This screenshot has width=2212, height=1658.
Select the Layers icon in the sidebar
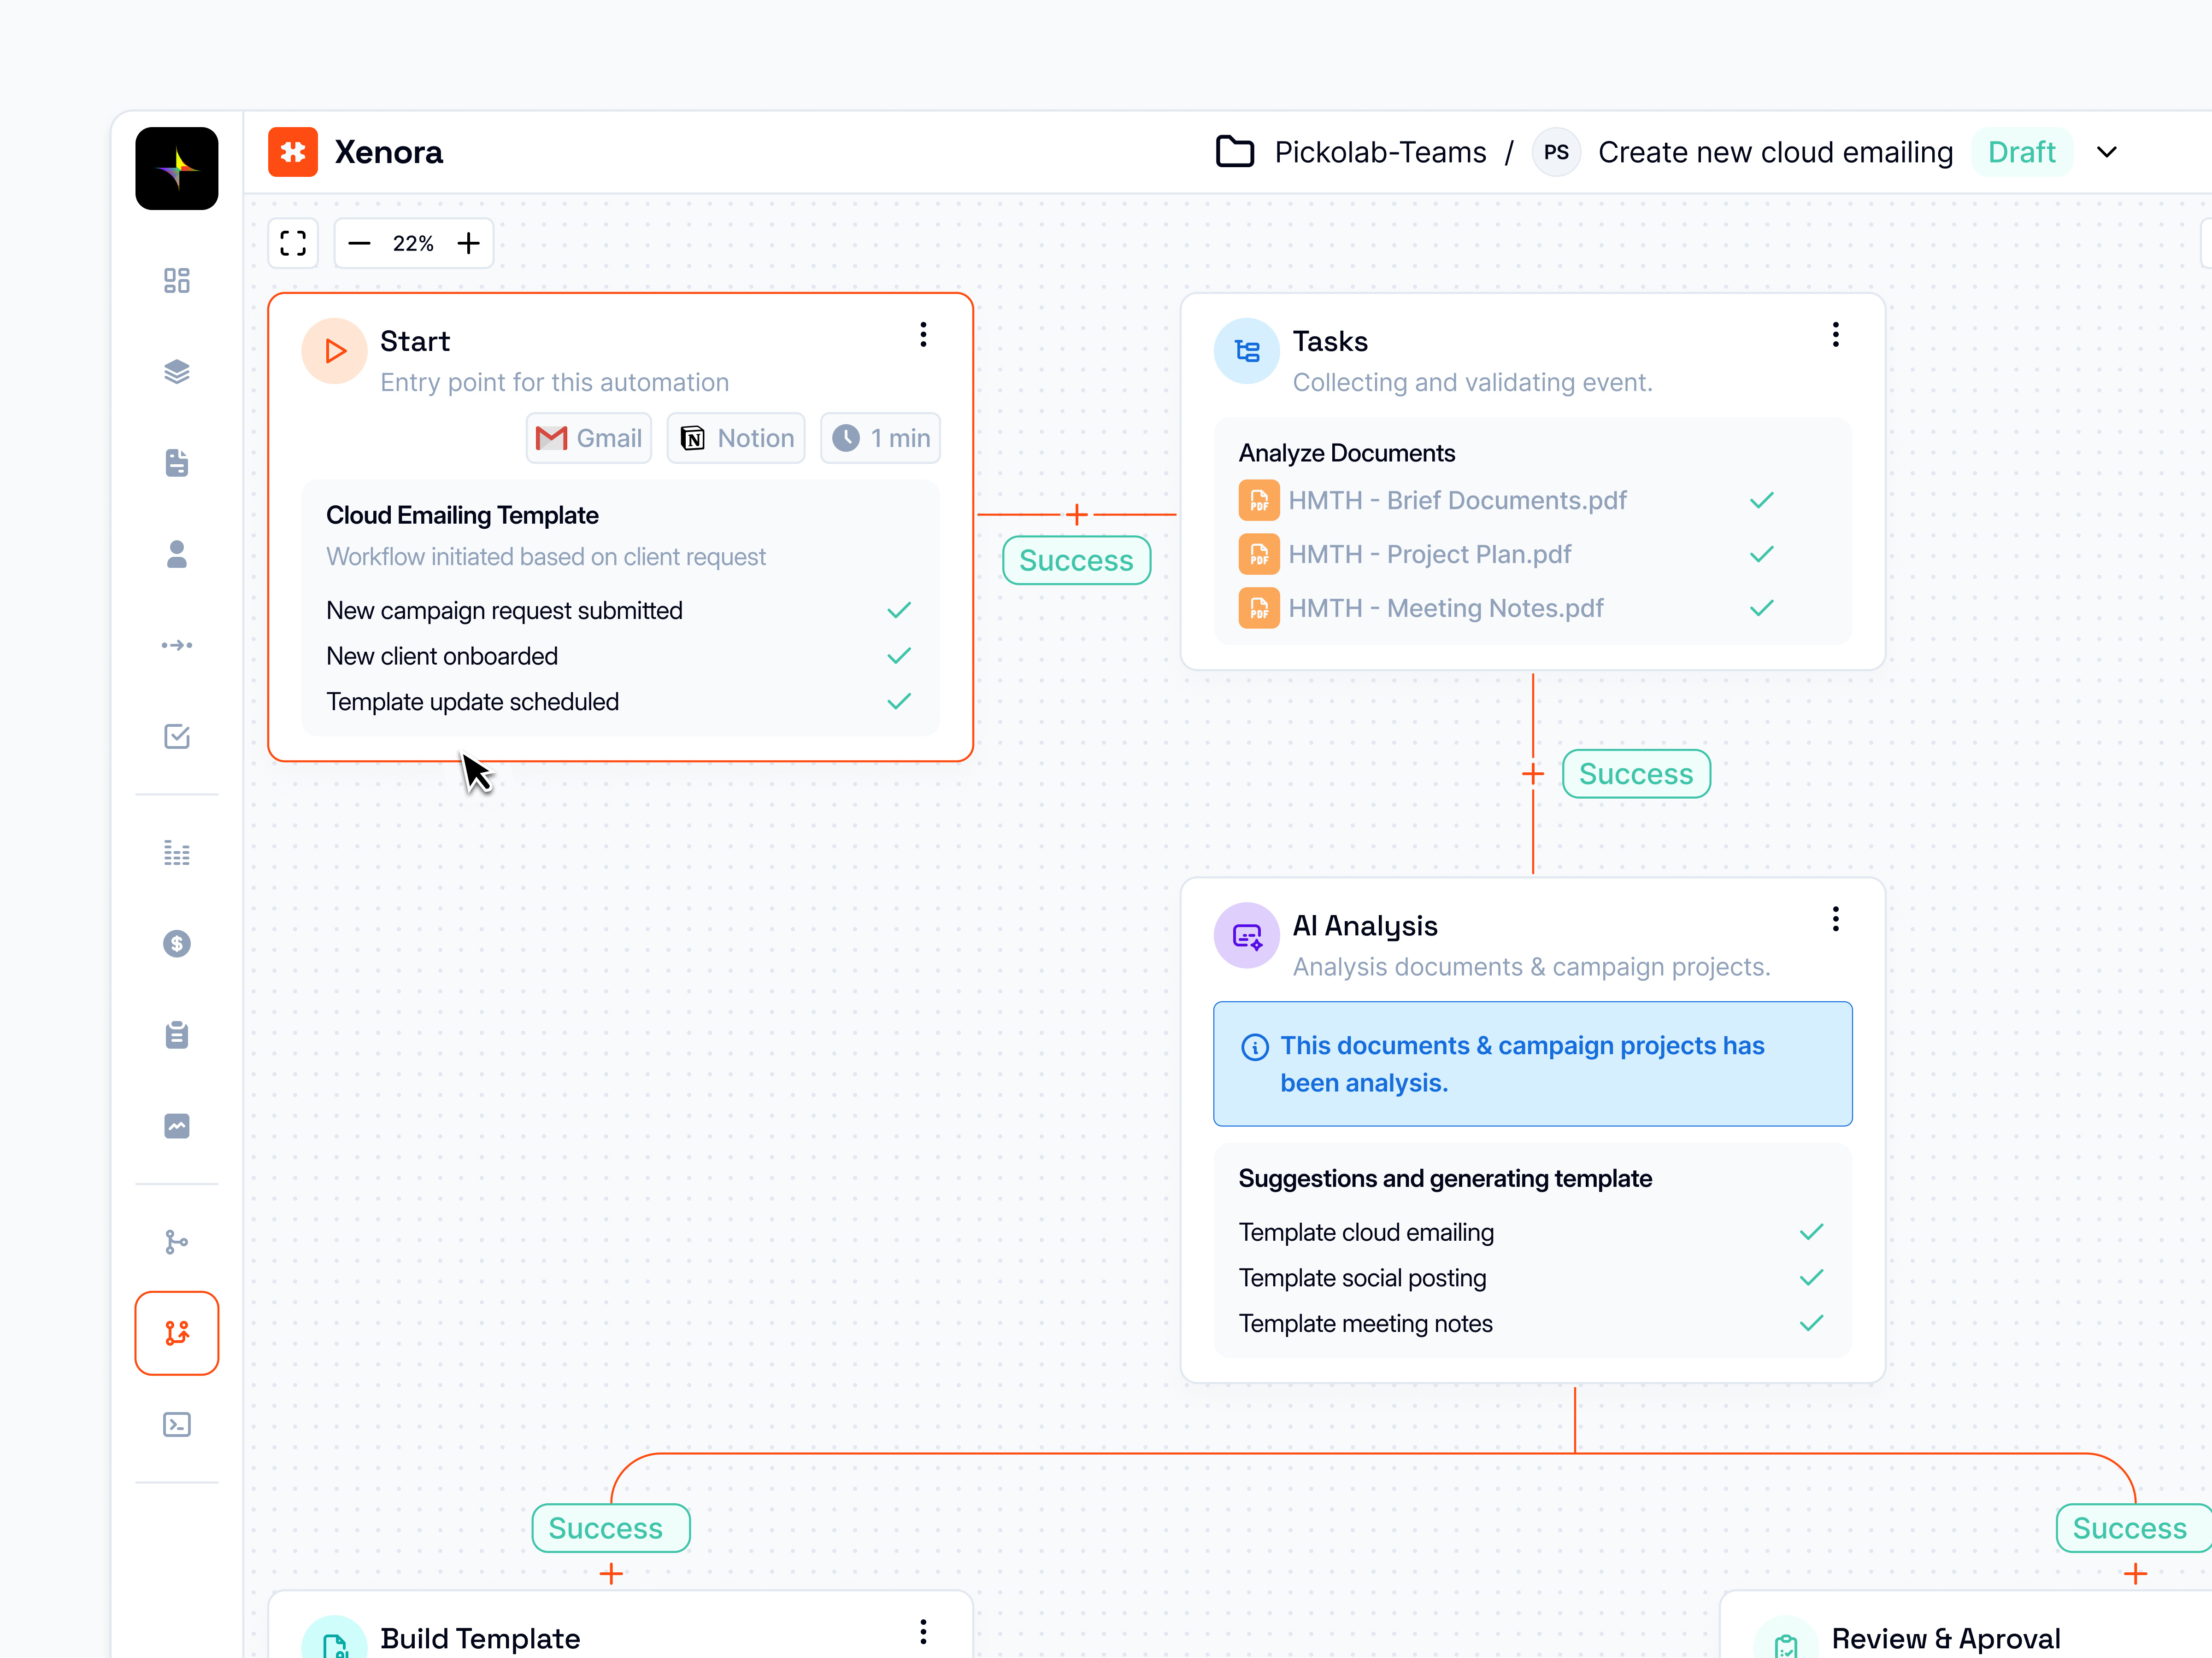click(176, 372)
